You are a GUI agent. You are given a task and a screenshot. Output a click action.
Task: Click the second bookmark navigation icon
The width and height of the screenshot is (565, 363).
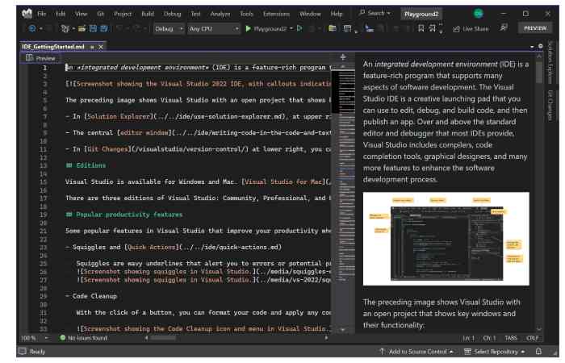click(x=433, y=28)
